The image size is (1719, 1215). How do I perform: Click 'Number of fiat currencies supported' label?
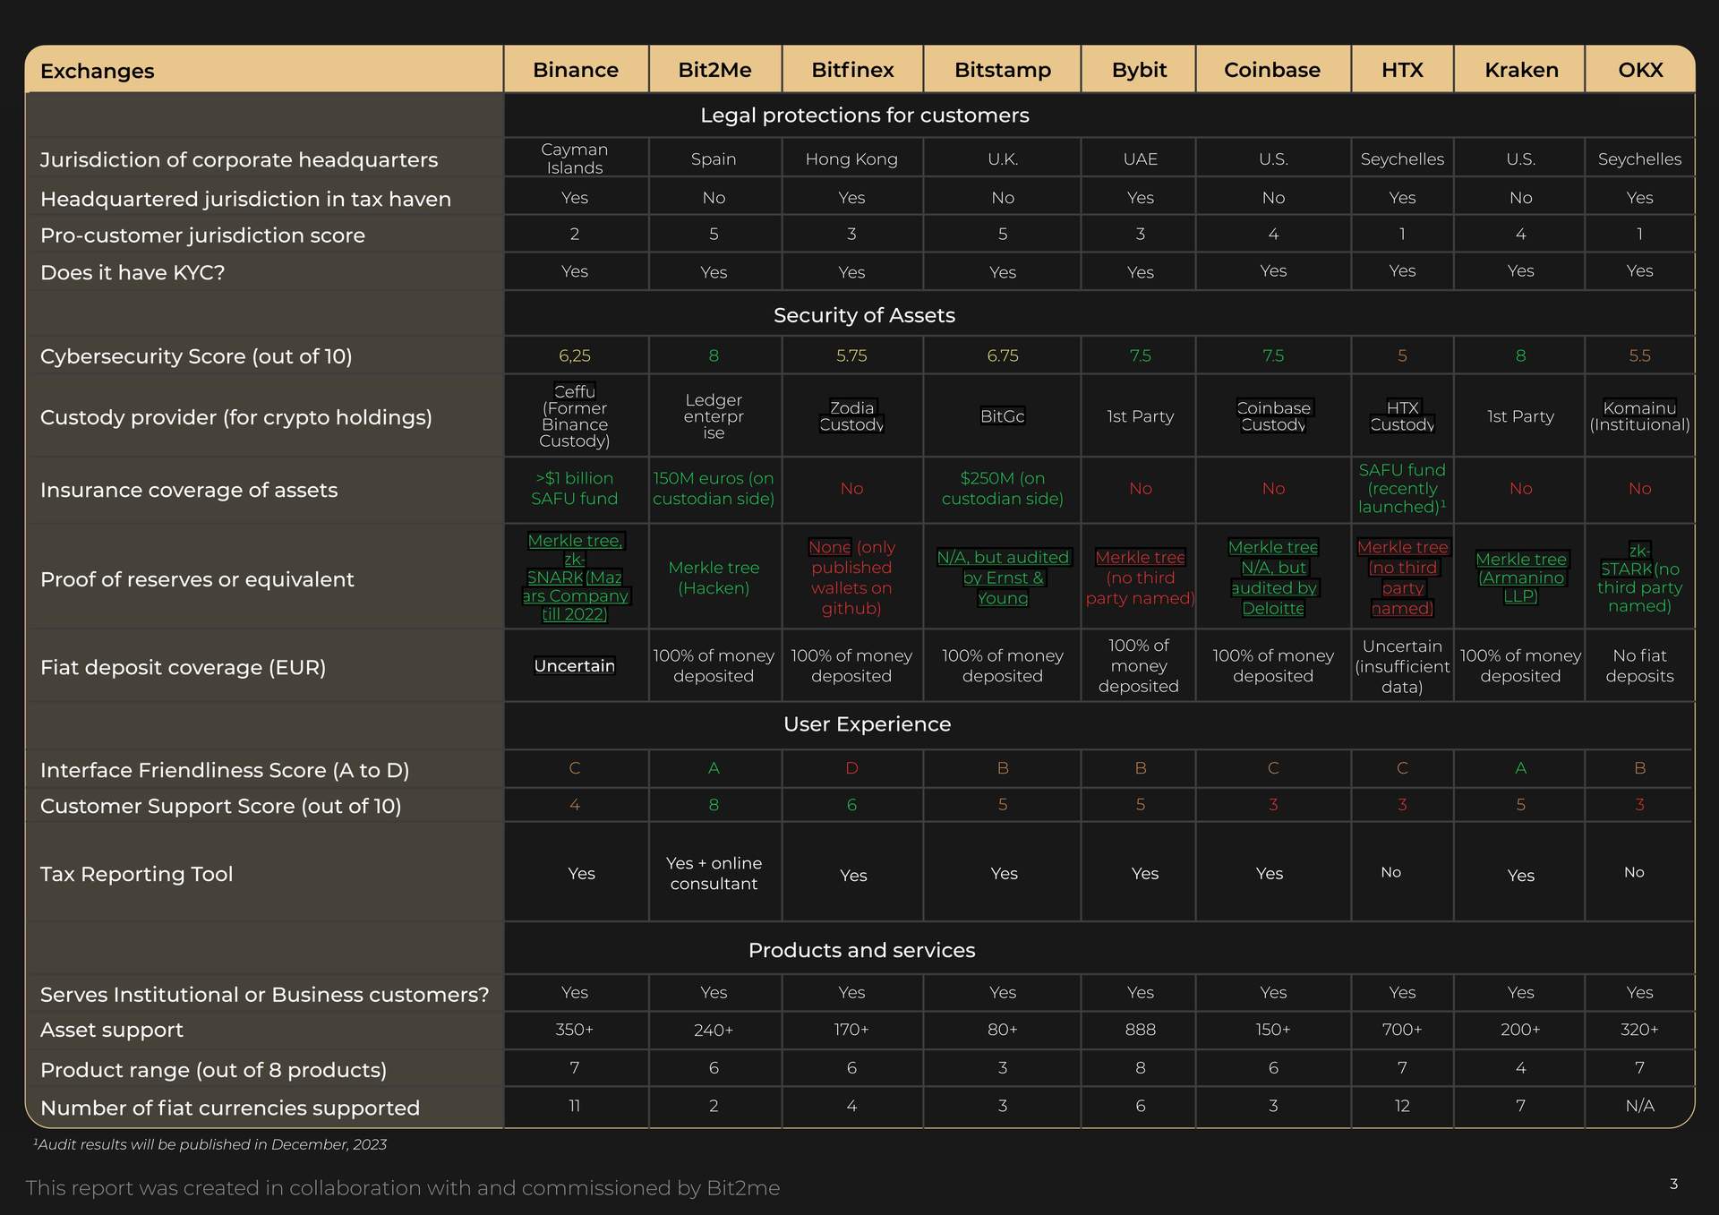coord(229,1108)
